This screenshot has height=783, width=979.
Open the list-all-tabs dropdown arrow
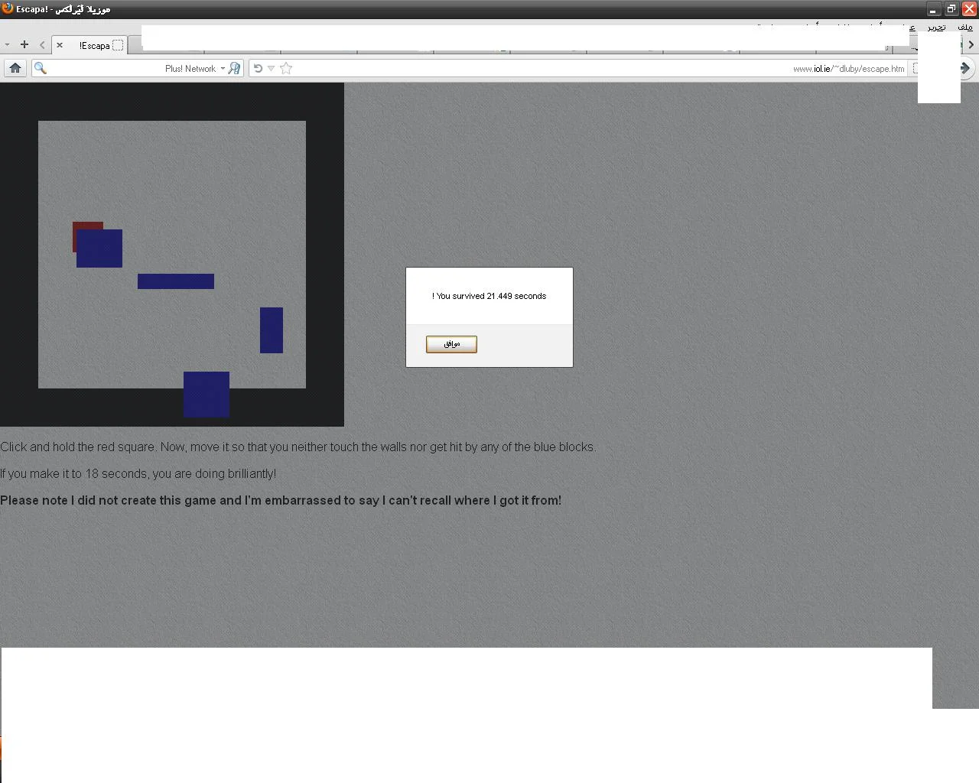pyautogui.click(x=7, y=45)
